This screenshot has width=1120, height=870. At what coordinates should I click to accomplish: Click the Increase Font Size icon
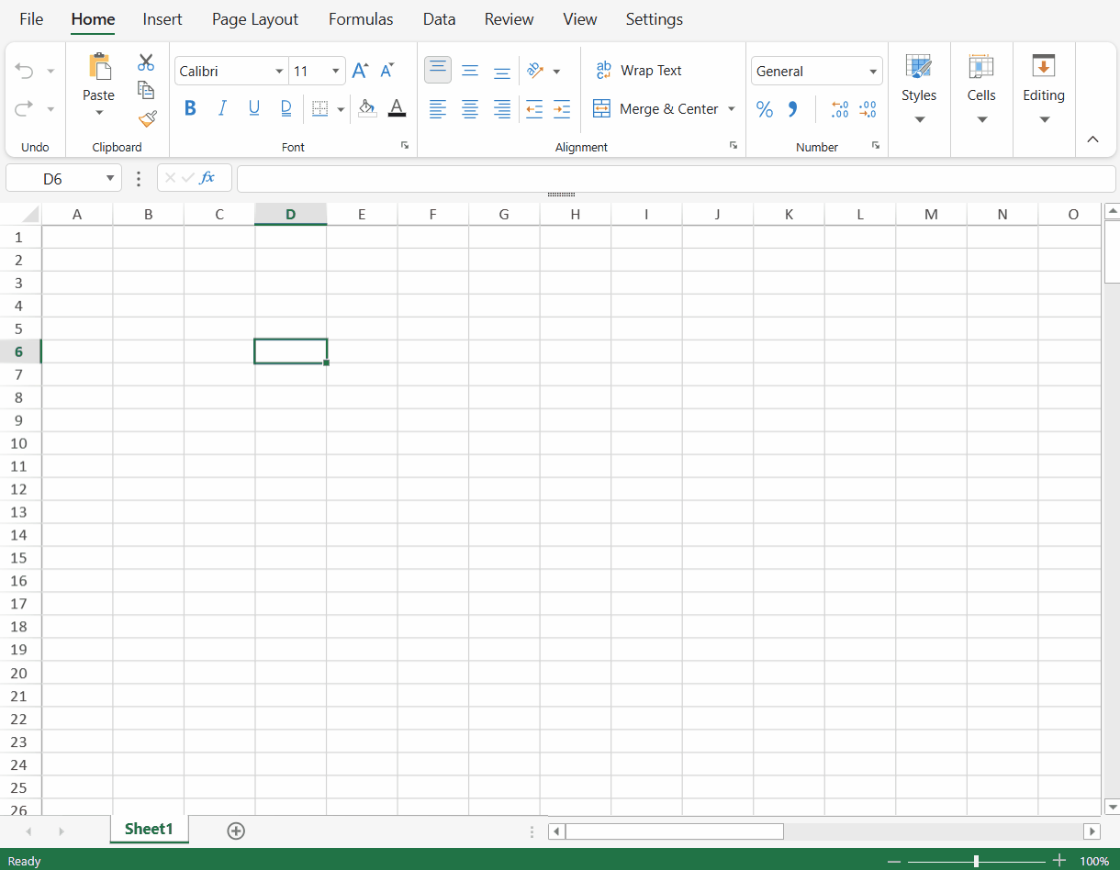pos(360,71)
